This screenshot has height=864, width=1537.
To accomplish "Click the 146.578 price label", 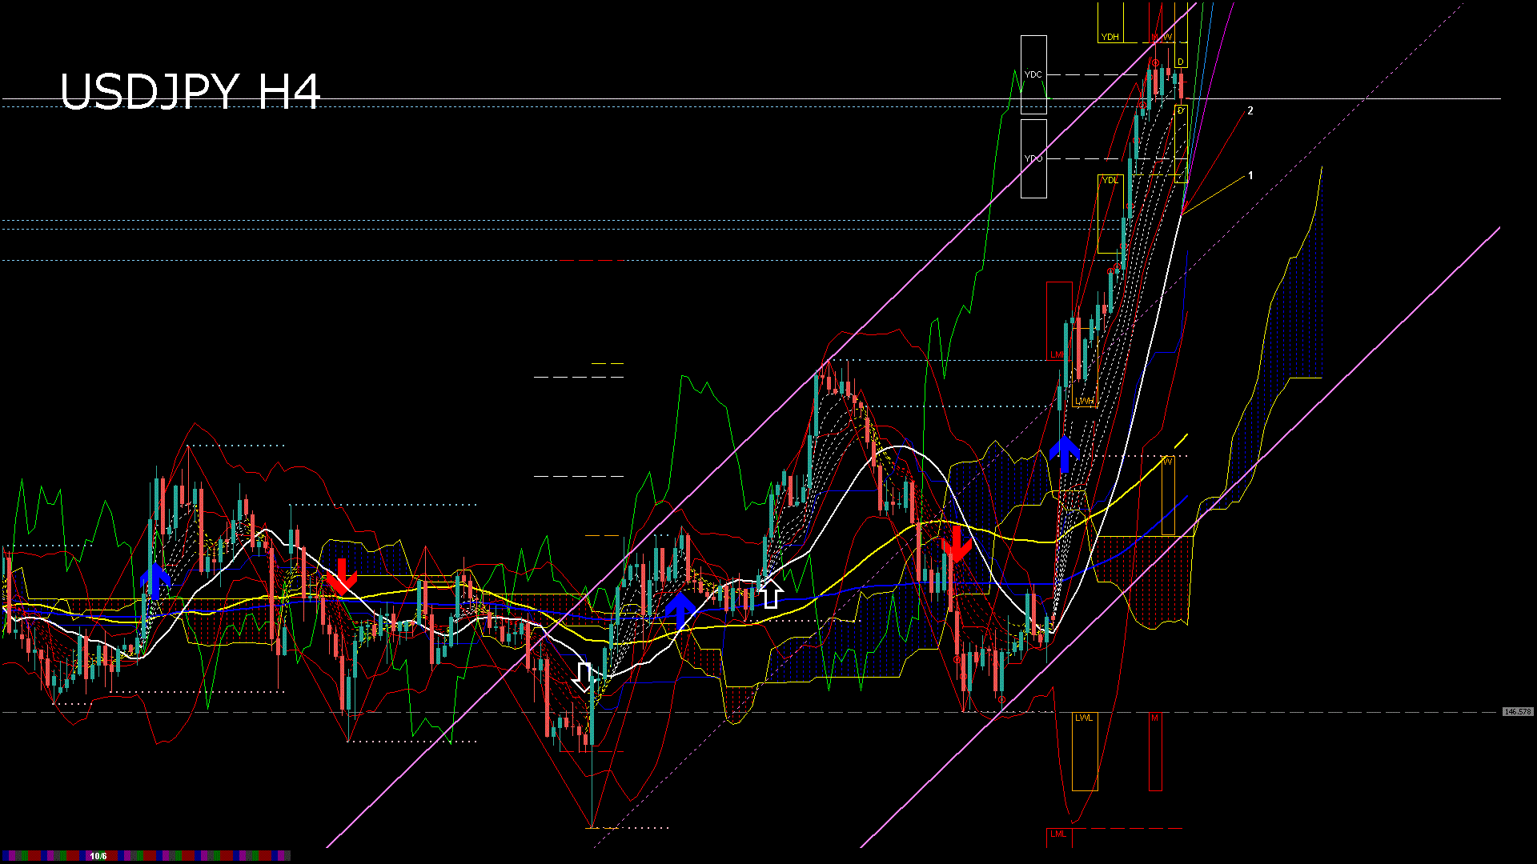I will tap(1518, 711).
